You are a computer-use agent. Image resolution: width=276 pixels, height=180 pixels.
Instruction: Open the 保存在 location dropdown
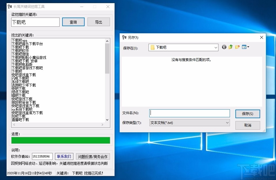tap(214, 47)
